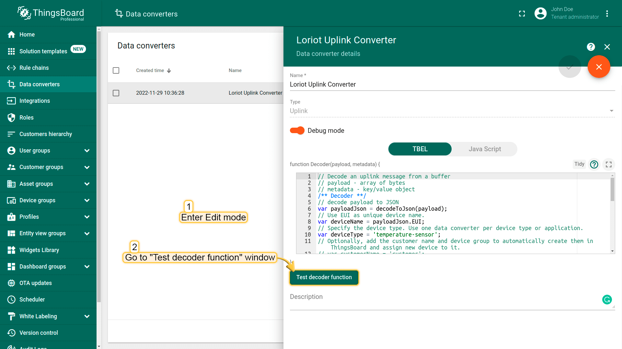Click the sidebar vertical scrollbar
The width and height of the screenshot is (622, 349).
tap(99, 166)
